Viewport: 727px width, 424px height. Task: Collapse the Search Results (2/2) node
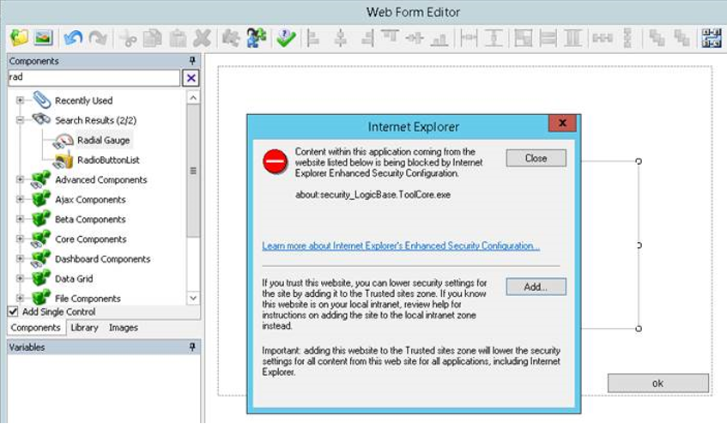[20, 120]
